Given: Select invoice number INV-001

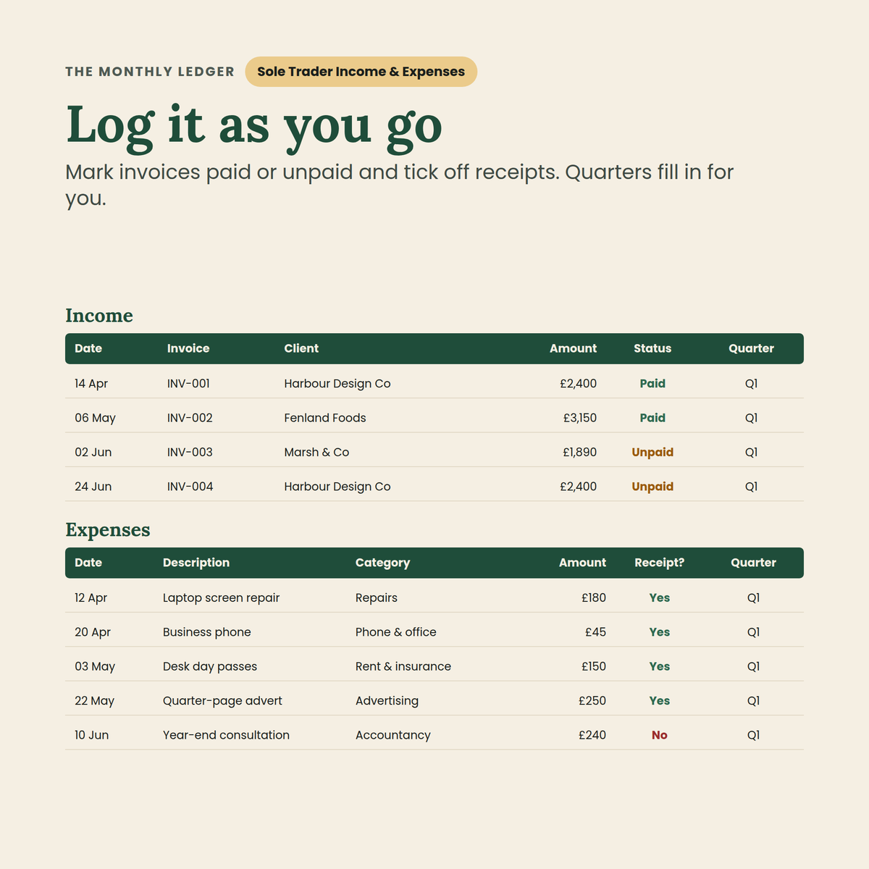Looking at the screenshot, I should [188, 384].
